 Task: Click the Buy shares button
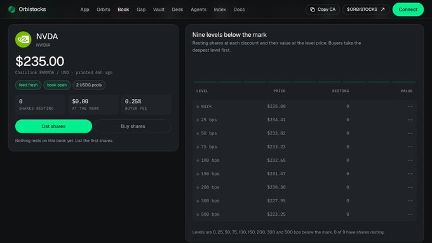(x=133, y=126)
